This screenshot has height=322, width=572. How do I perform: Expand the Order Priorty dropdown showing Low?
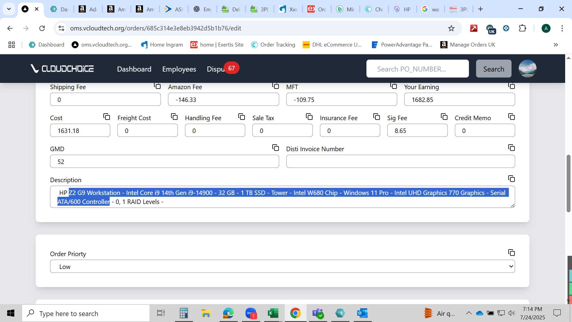point(282,266)
